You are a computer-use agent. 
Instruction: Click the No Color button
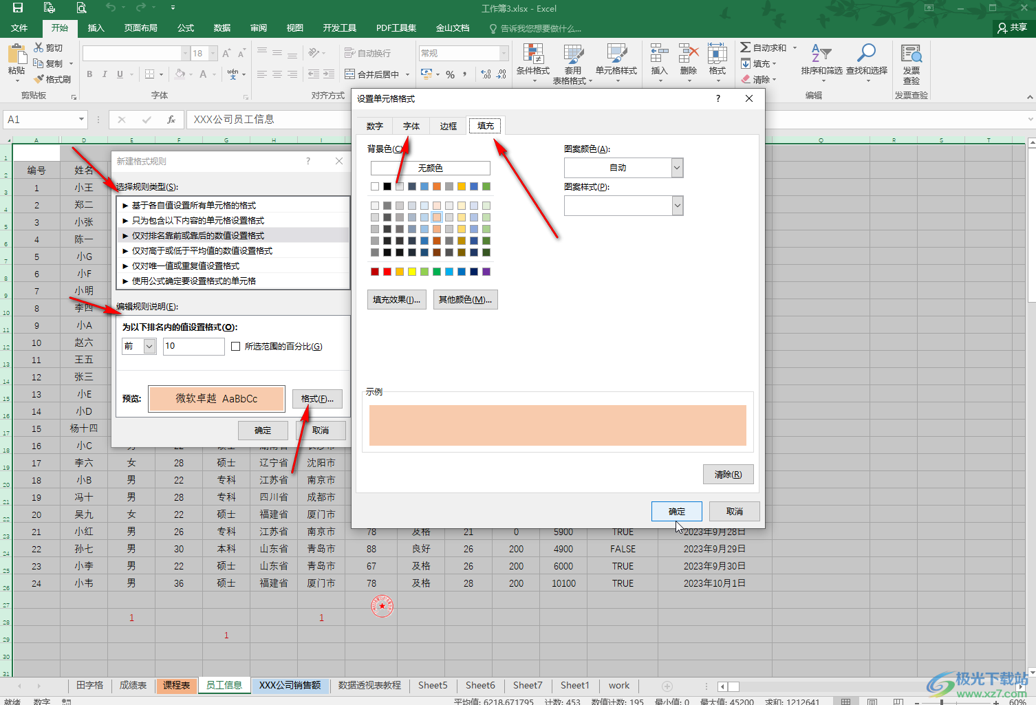[430, 168]
